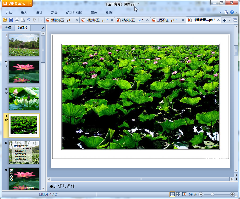Close the 《莲叶青...pt document tab
Screen dimensions: 240x199
click(x=218, y=20)
